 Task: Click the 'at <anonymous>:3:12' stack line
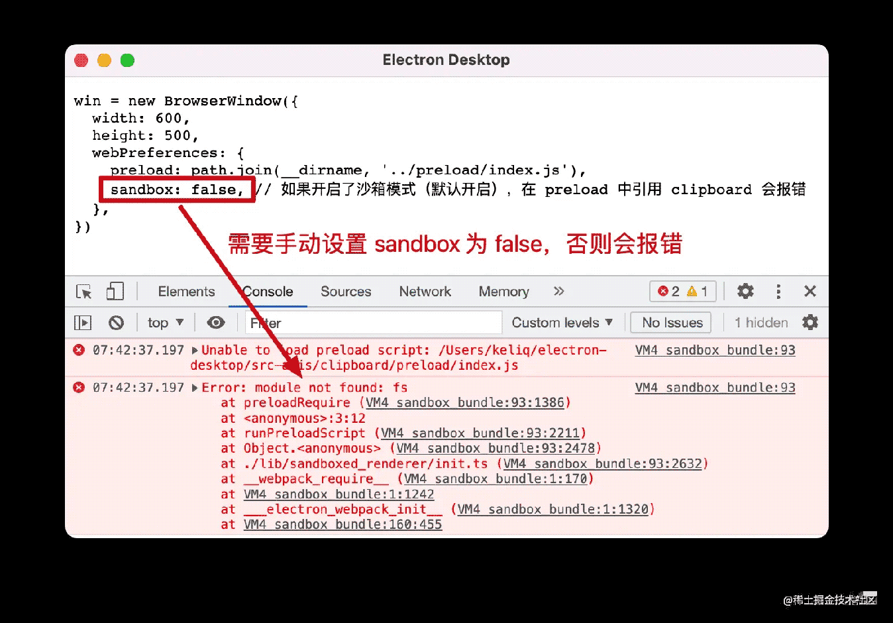point(293,418)
